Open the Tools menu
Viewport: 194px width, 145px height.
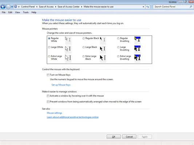coord(26,12)
